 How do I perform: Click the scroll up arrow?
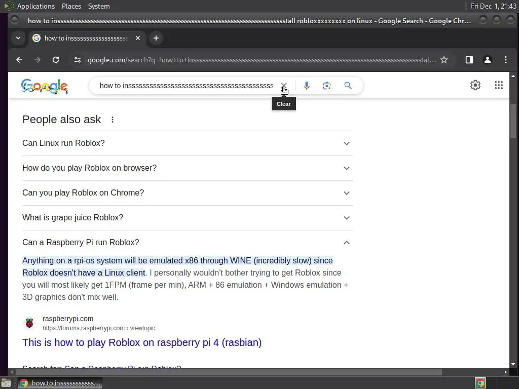click(513, 76)
